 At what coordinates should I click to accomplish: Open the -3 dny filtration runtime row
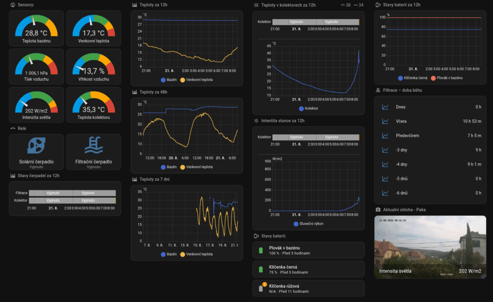431,150
